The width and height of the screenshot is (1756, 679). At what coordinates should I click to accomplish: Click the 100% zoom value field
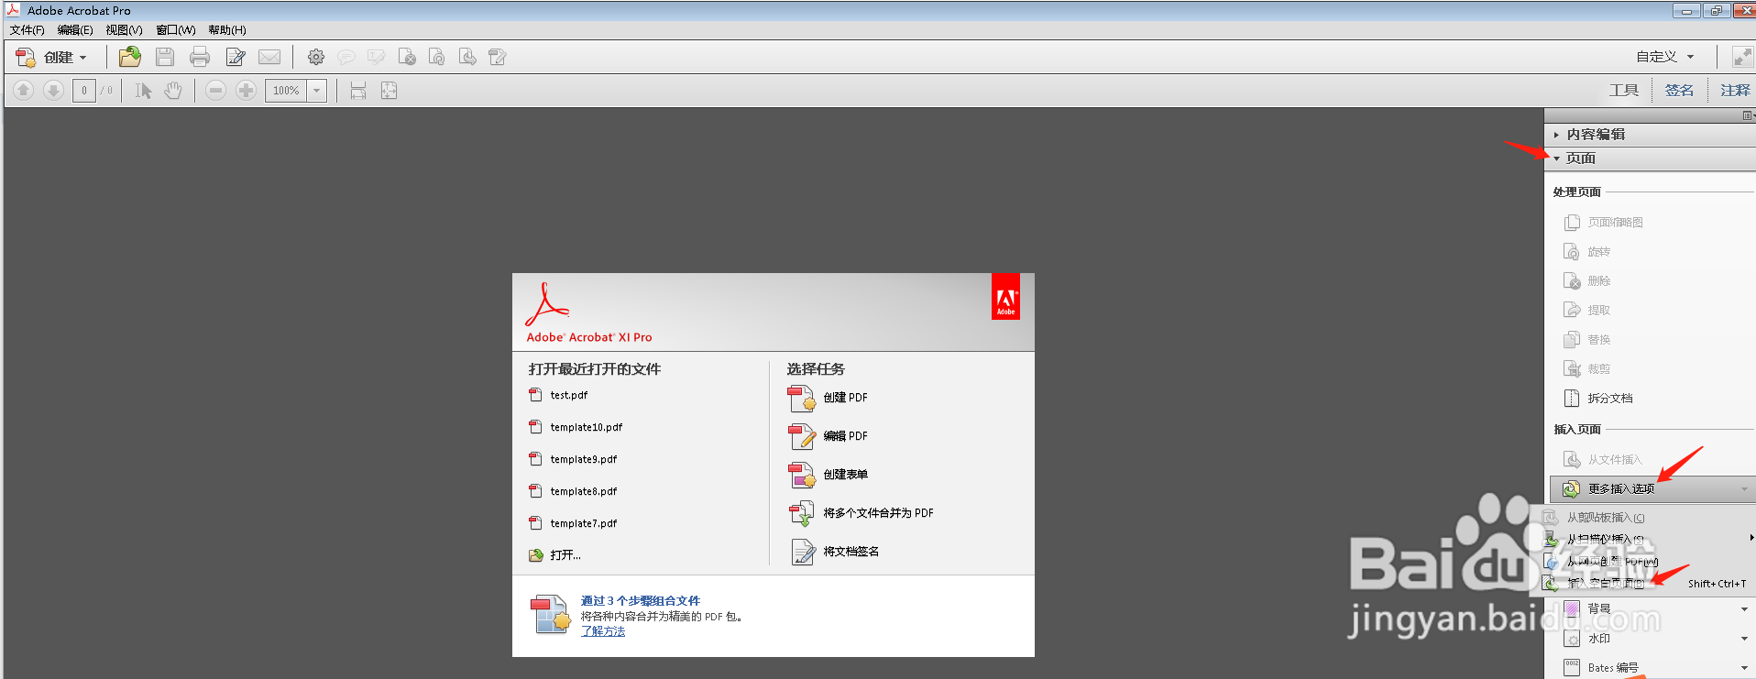coord(286,91)
